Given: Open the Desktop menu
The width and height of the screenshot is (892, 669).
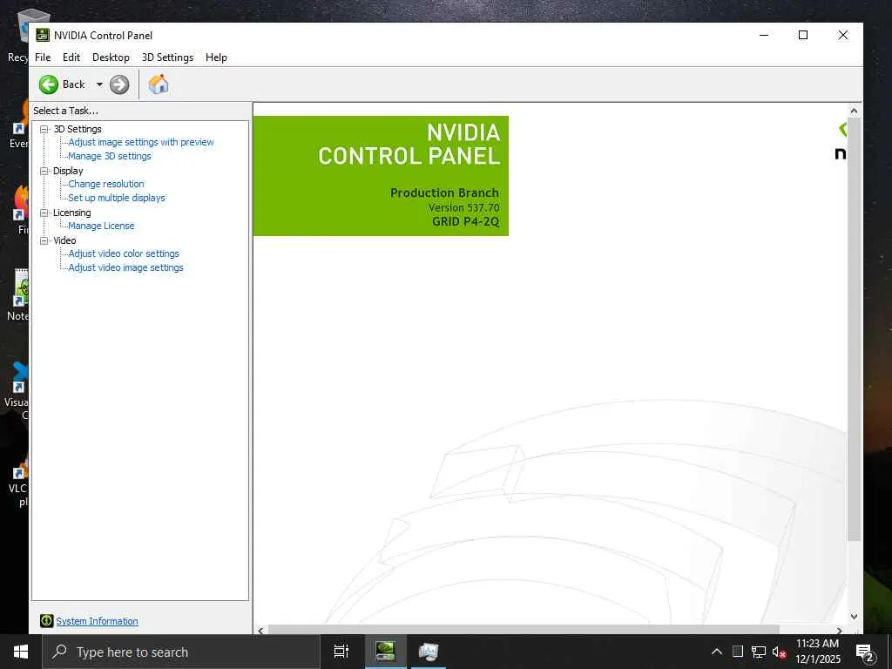Looking at the screenshot, I should tap(111, 57).
